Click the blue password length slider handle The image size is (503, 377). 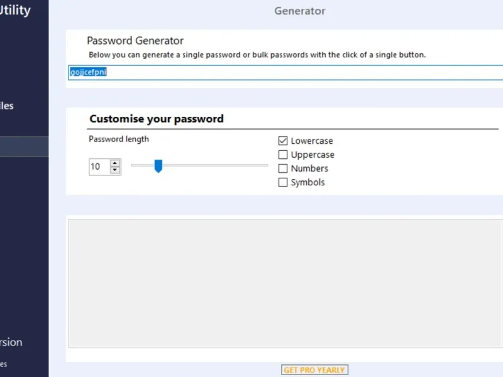point(158,166)
